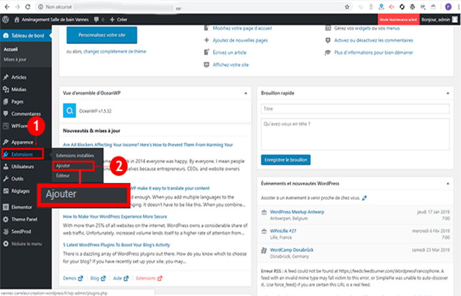The image size is (461, 296).
Task: Click the OceanWP logo thumbnail
Action: [x=70, y=111]
